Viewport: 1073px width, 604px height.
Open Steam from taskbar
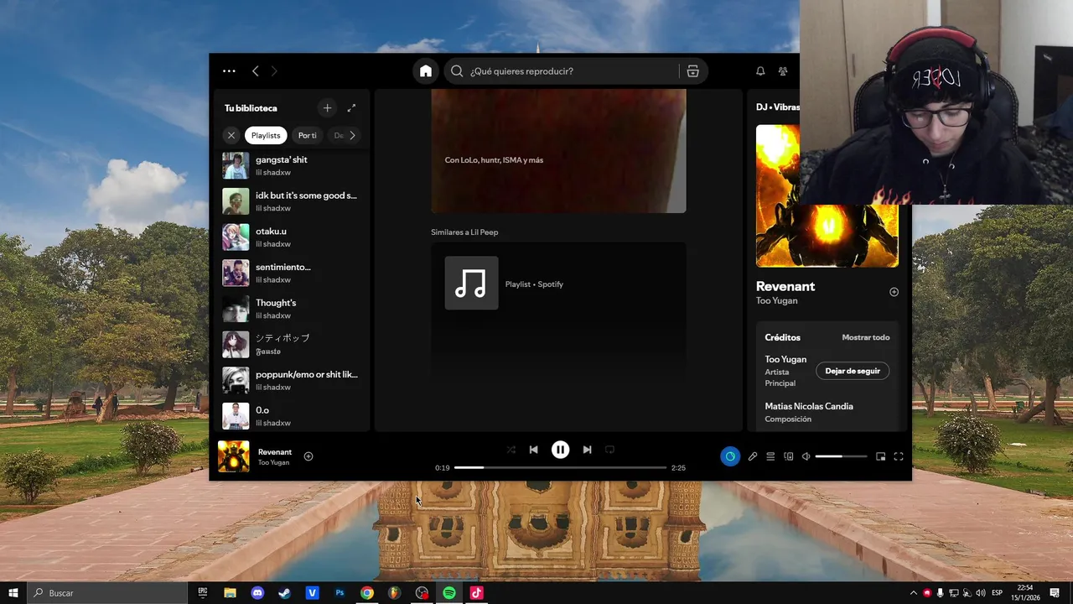coord(285,593)
